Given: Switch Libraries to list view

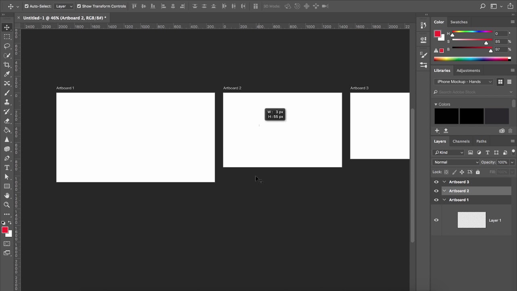Looking at the screenshot, I should pyautogui.click(x=509, y=82).
